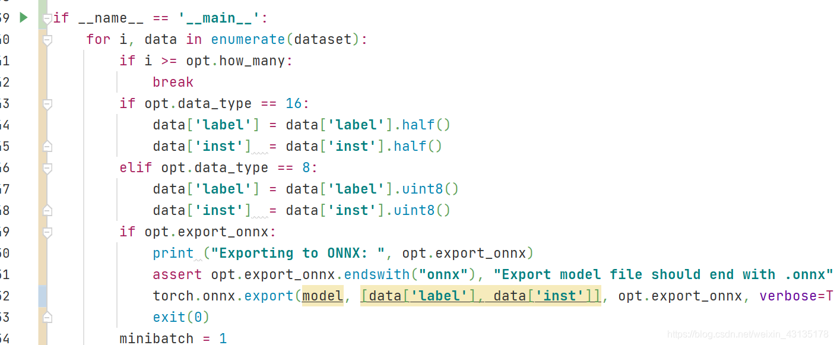
Task: Click half() on the data['inst'] line
Action: 418,146
